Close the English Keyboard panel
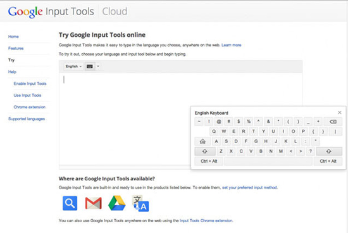Viewport: 348px width, 233px height. point(340,113)
